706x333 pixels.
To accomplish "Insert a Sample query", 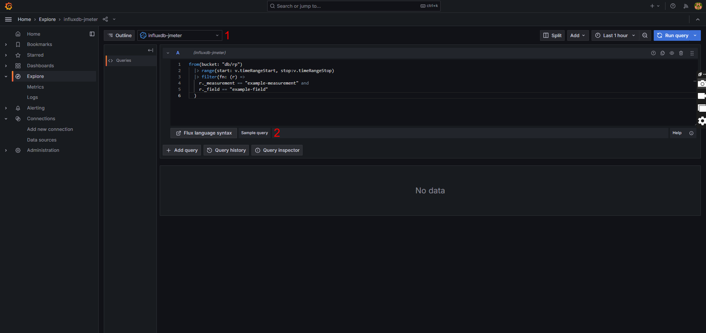I will (254, 133).
